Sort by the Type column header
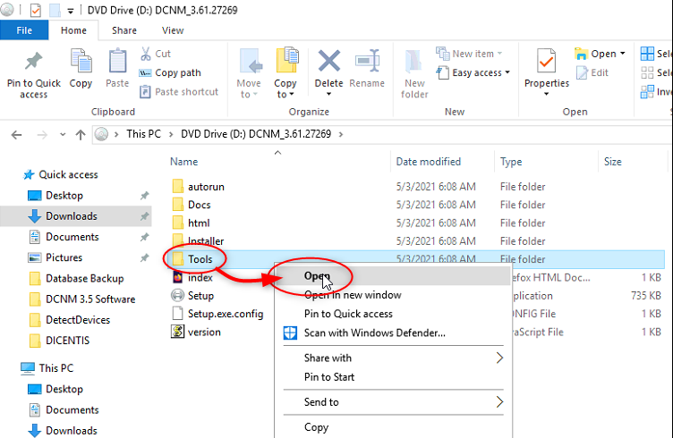The height and width of the screenshot is (438, 673). coord(511,162)
